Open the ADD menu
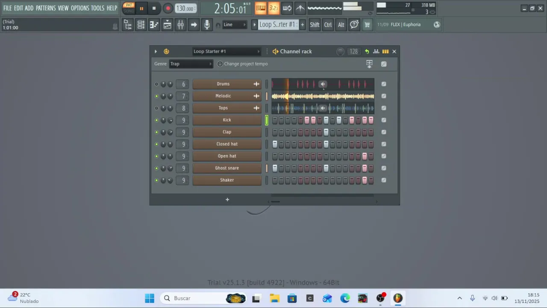The width and height of the screenshot is (547, 308). pos(29,8)
